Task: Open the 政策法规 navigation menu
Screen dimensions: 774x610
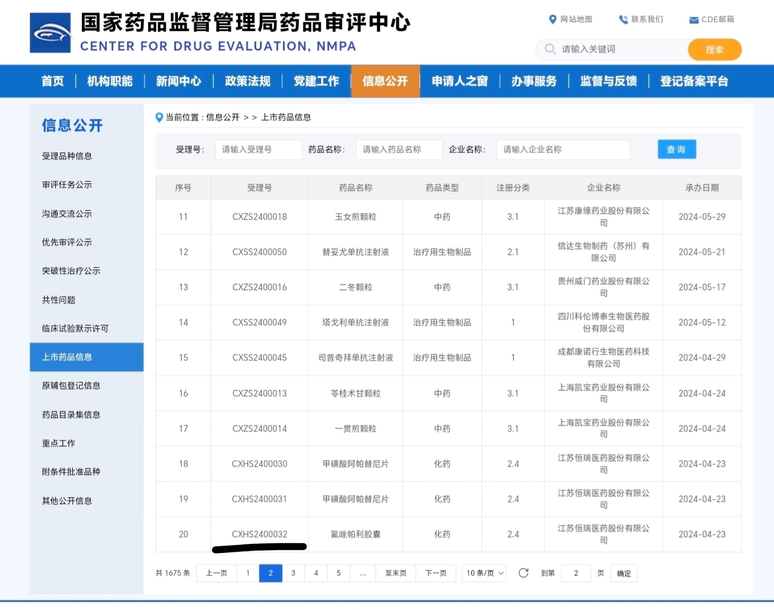Action: click(x=247, y=81)
